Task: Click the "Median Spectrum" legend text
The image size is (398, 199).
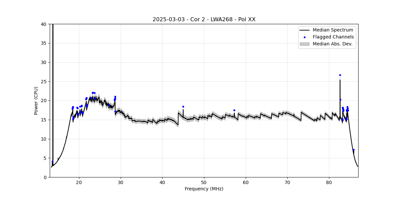Action: pos(333,30)
